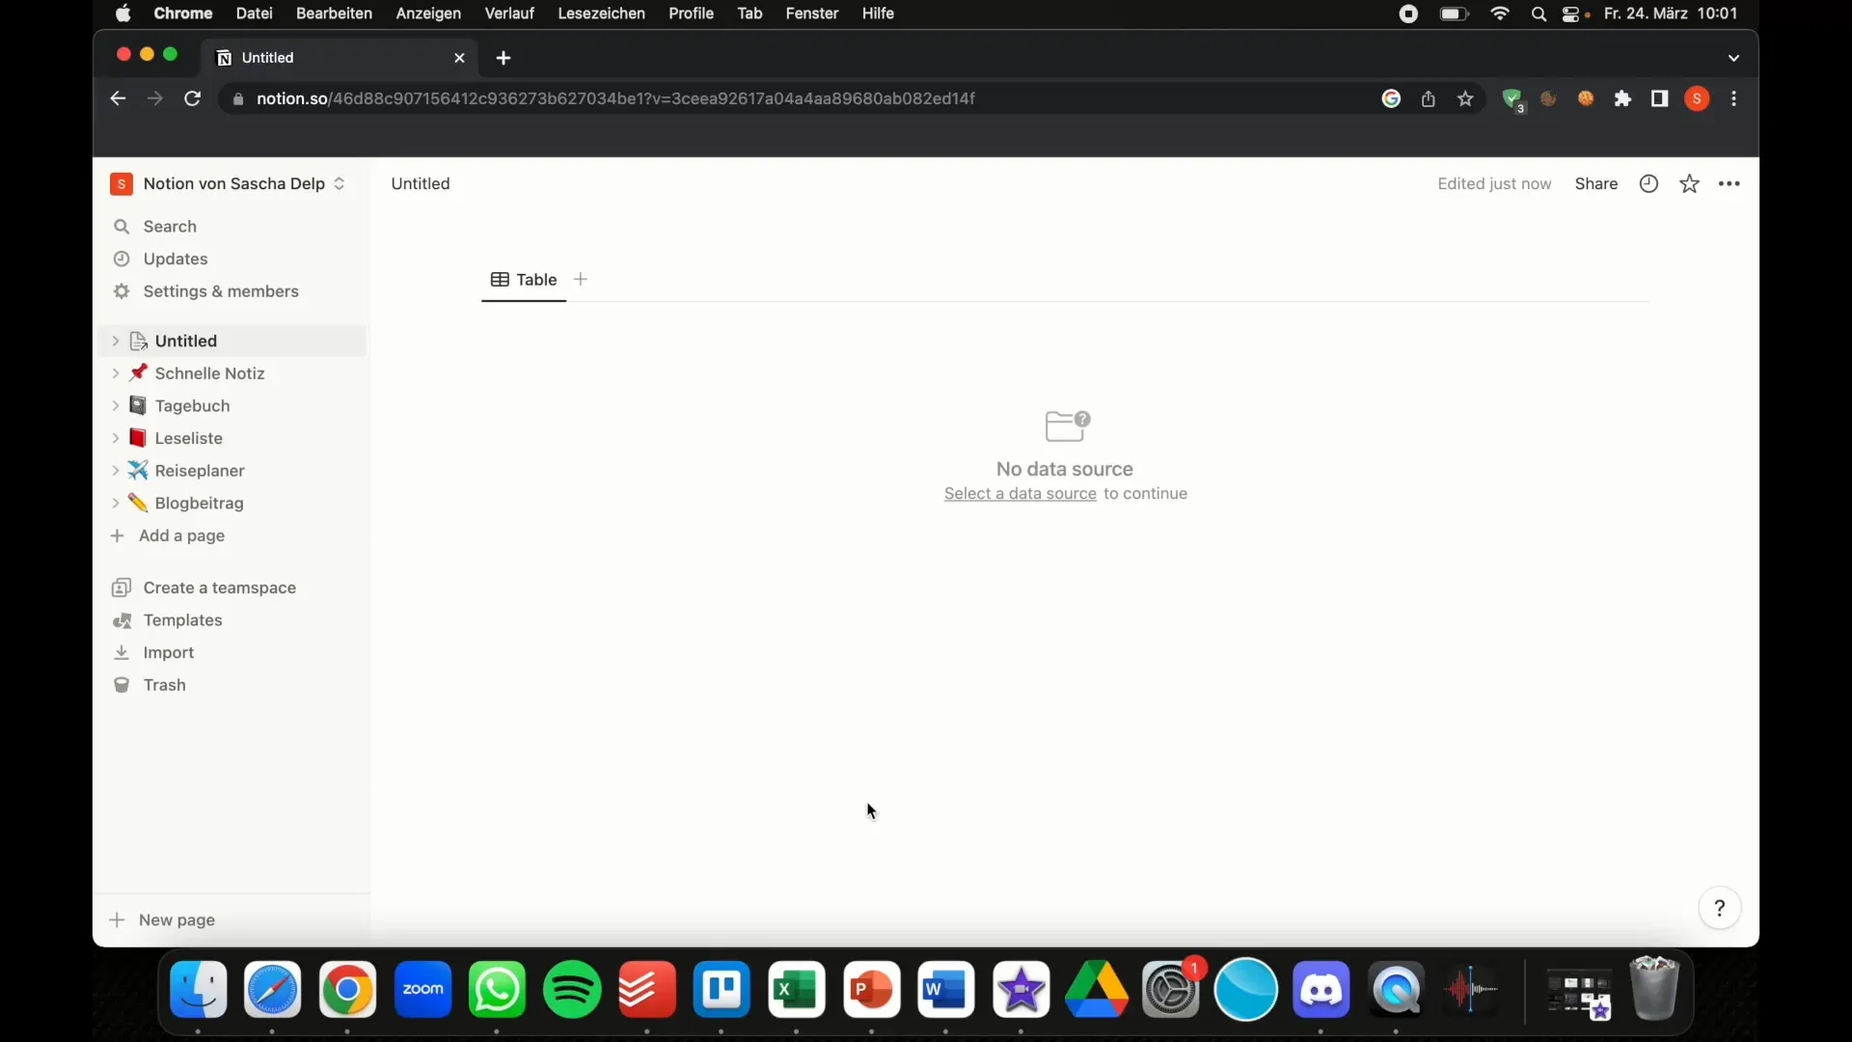1852x1042 pixels.
Task: Click the Zoom app in macOS Dock
Action: click(422, 990)
